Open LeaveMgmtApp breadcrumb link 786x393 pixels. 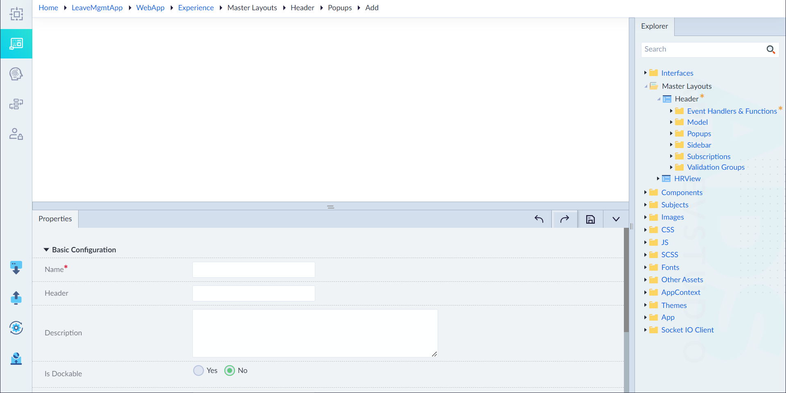pos(97,8)
